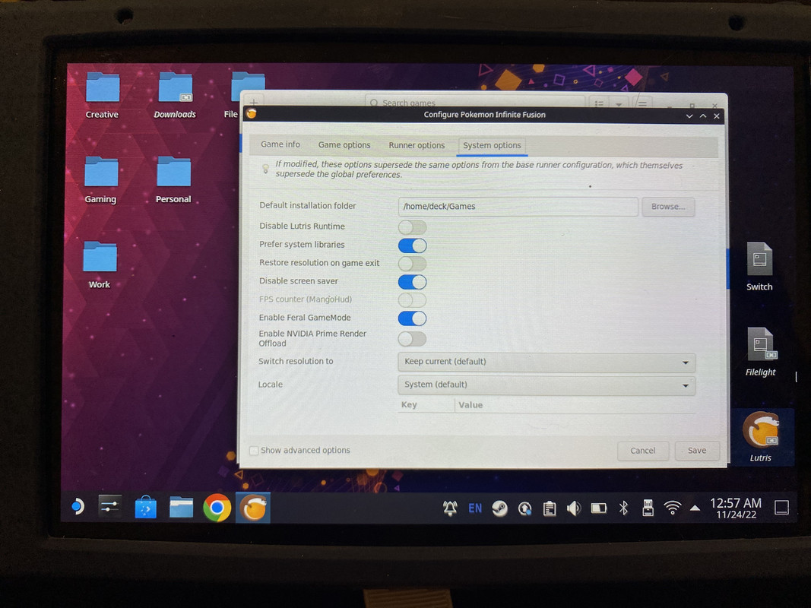Switch to Game info tab
Viewport: 811px width, 608px height.
(x=280, y=144)
